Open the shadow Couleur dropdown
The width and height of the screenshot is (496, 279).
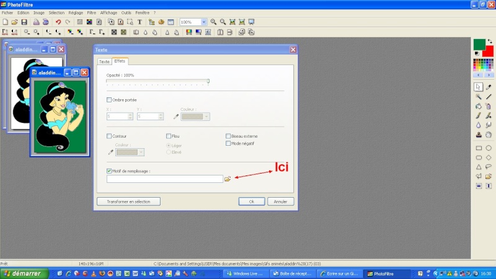point(206,117)
